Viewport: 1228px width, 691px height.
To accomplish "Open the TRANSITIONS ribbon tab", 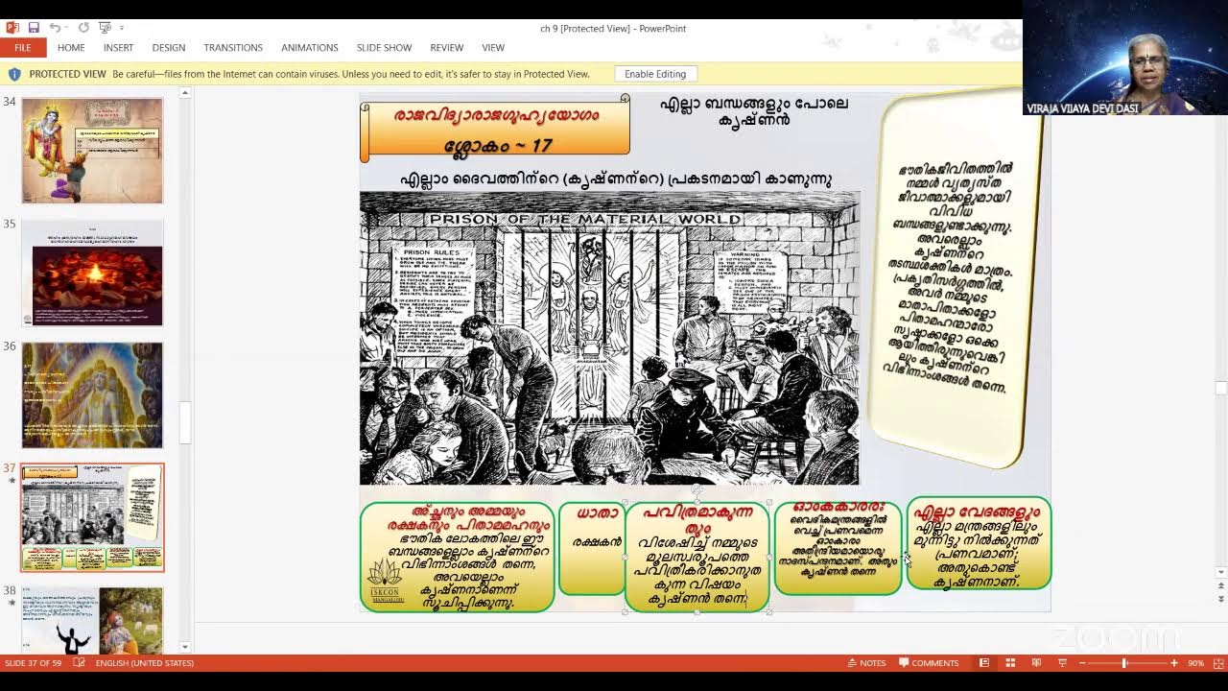I will tap(233, 48).
